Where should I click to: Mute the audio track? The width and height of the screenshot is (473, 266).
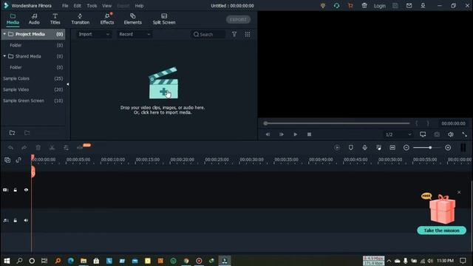coord(26,220)
